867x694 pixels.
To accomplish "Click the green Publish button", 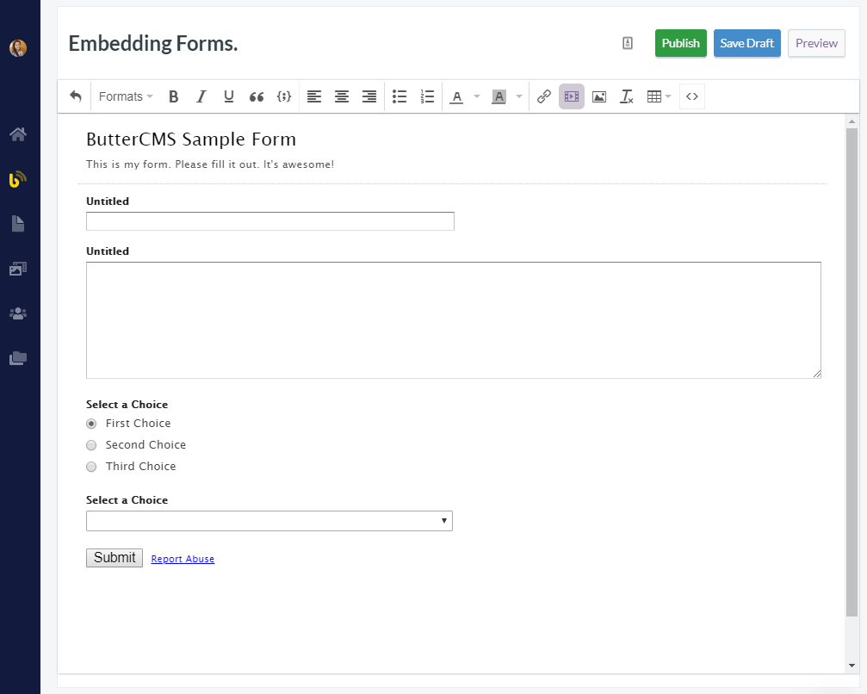I will coord(681,43).
